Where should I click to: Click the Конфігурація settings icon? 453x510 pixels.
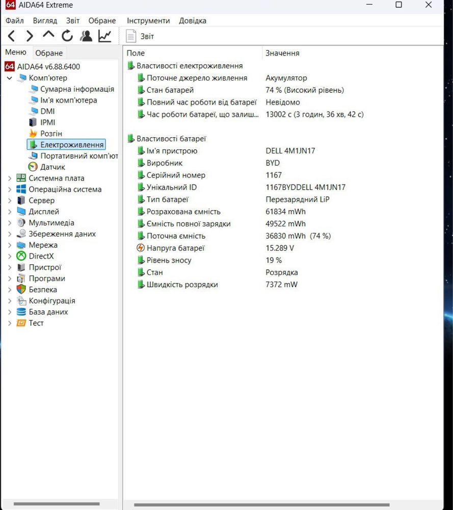[21, 300]
